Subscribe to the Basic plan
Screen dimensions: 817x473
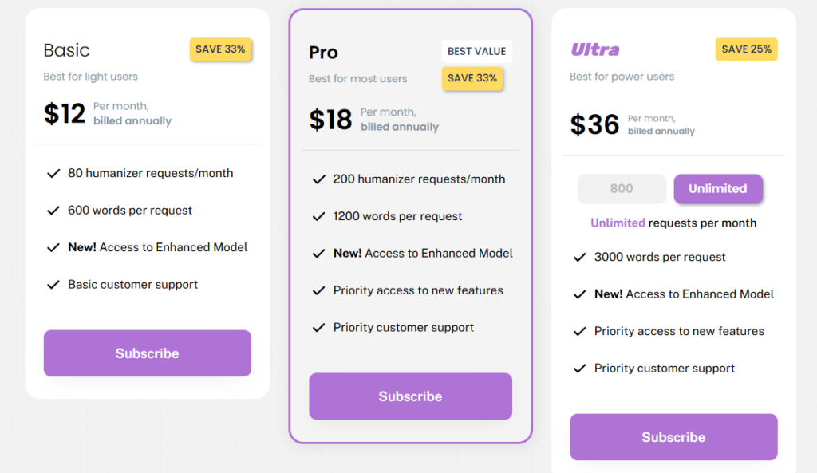(147, 353)
